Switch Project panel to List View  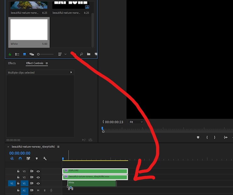(17, 54)
